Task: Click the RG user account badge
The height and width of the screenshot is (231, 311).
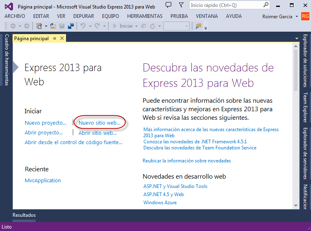Action: pos(305,16)
